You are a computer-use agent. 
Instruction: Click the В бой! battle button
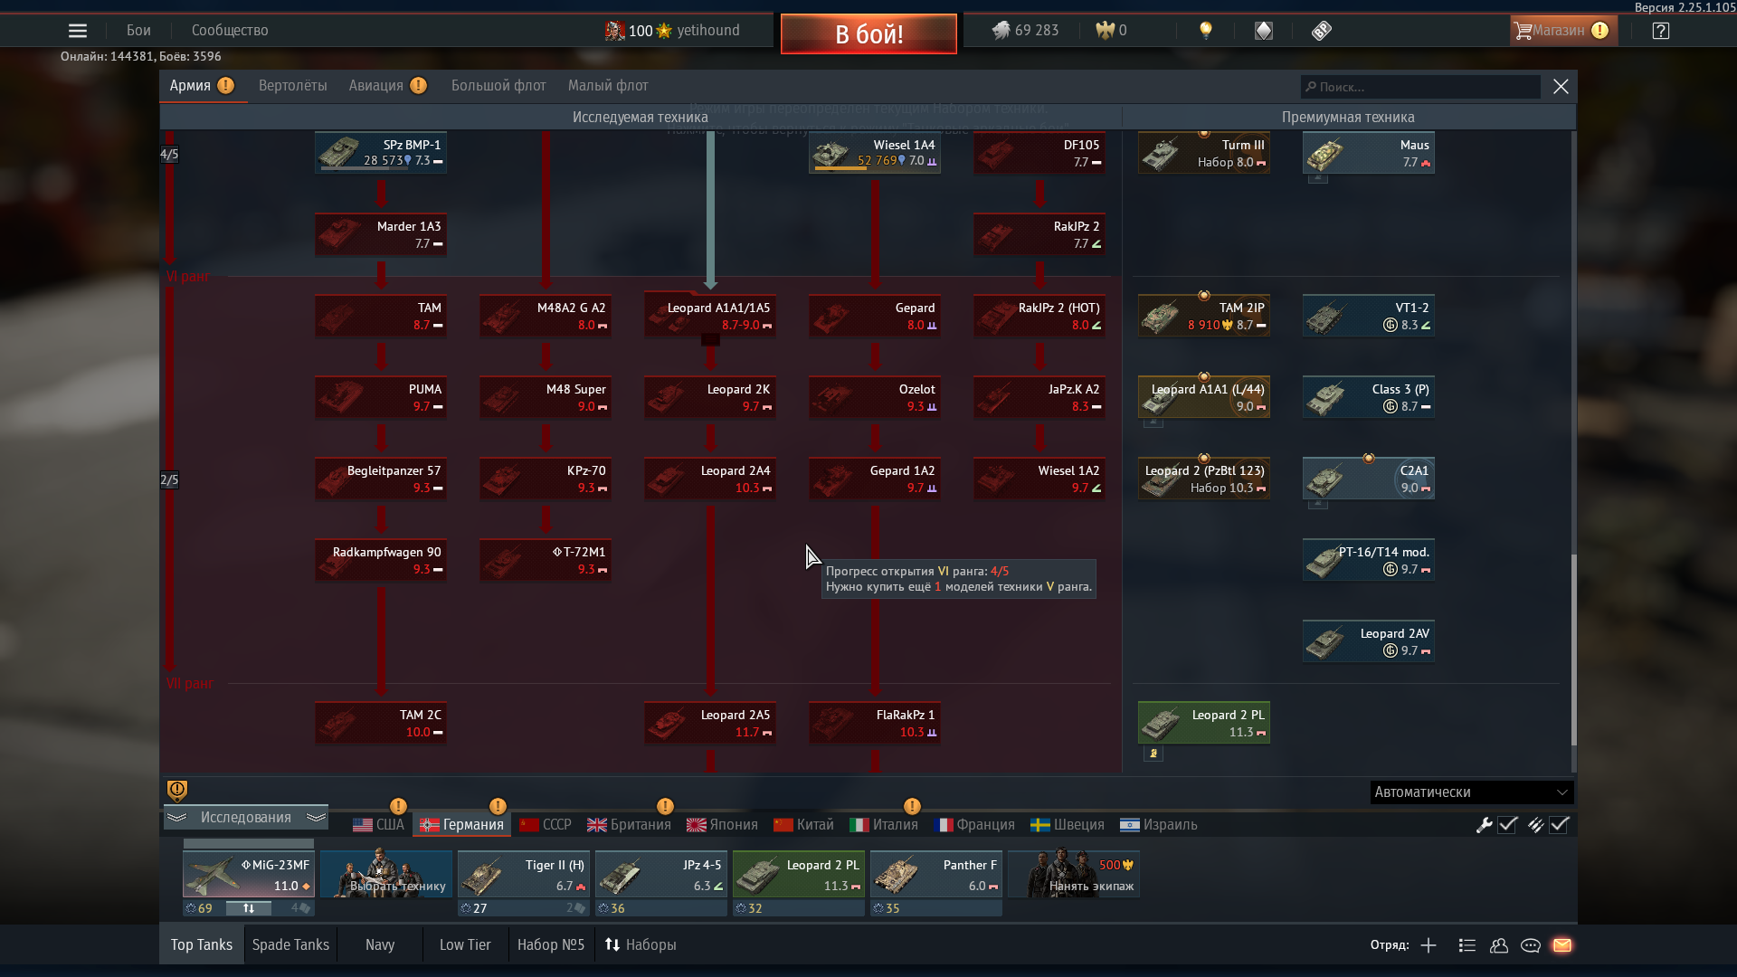tap(868, 34)
